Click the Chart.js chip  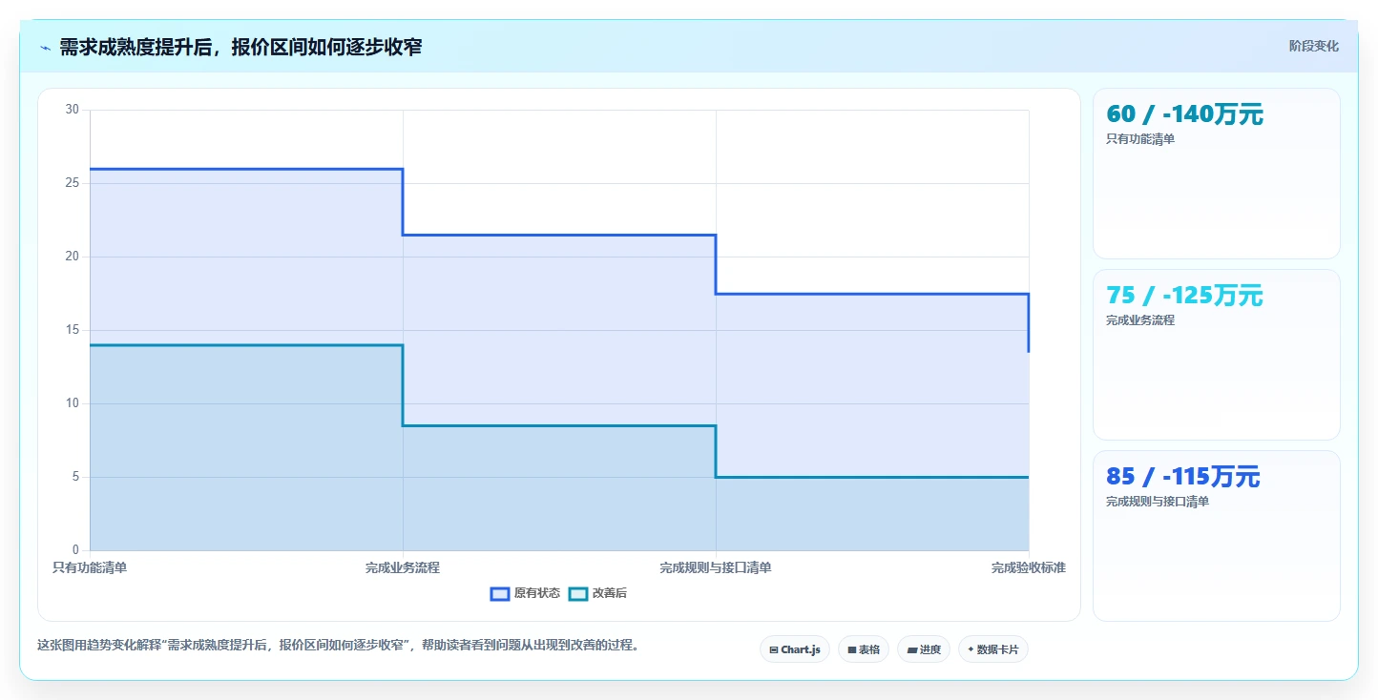[795, 649]
